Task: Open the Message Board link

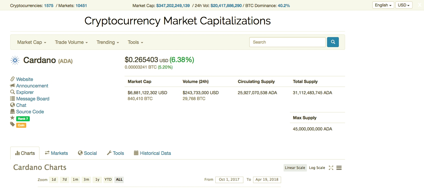Action: (33, 99)
